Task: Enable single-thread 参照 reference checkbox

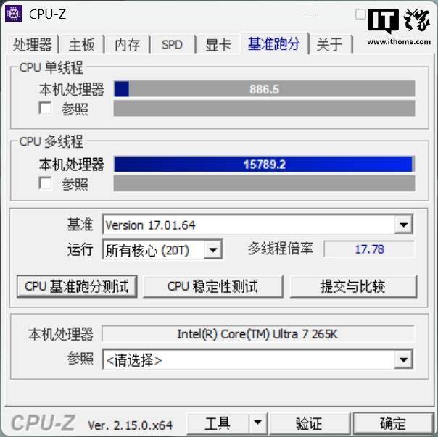Action: (x=45, y=108)
